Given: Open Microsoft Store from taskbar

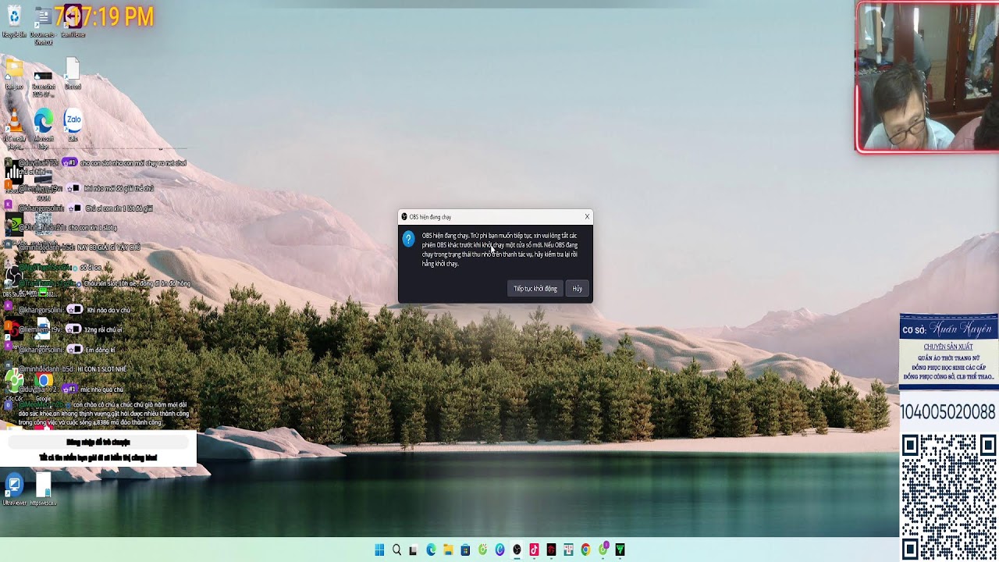Looking at the screenshot, I should [x=465, y=550].
